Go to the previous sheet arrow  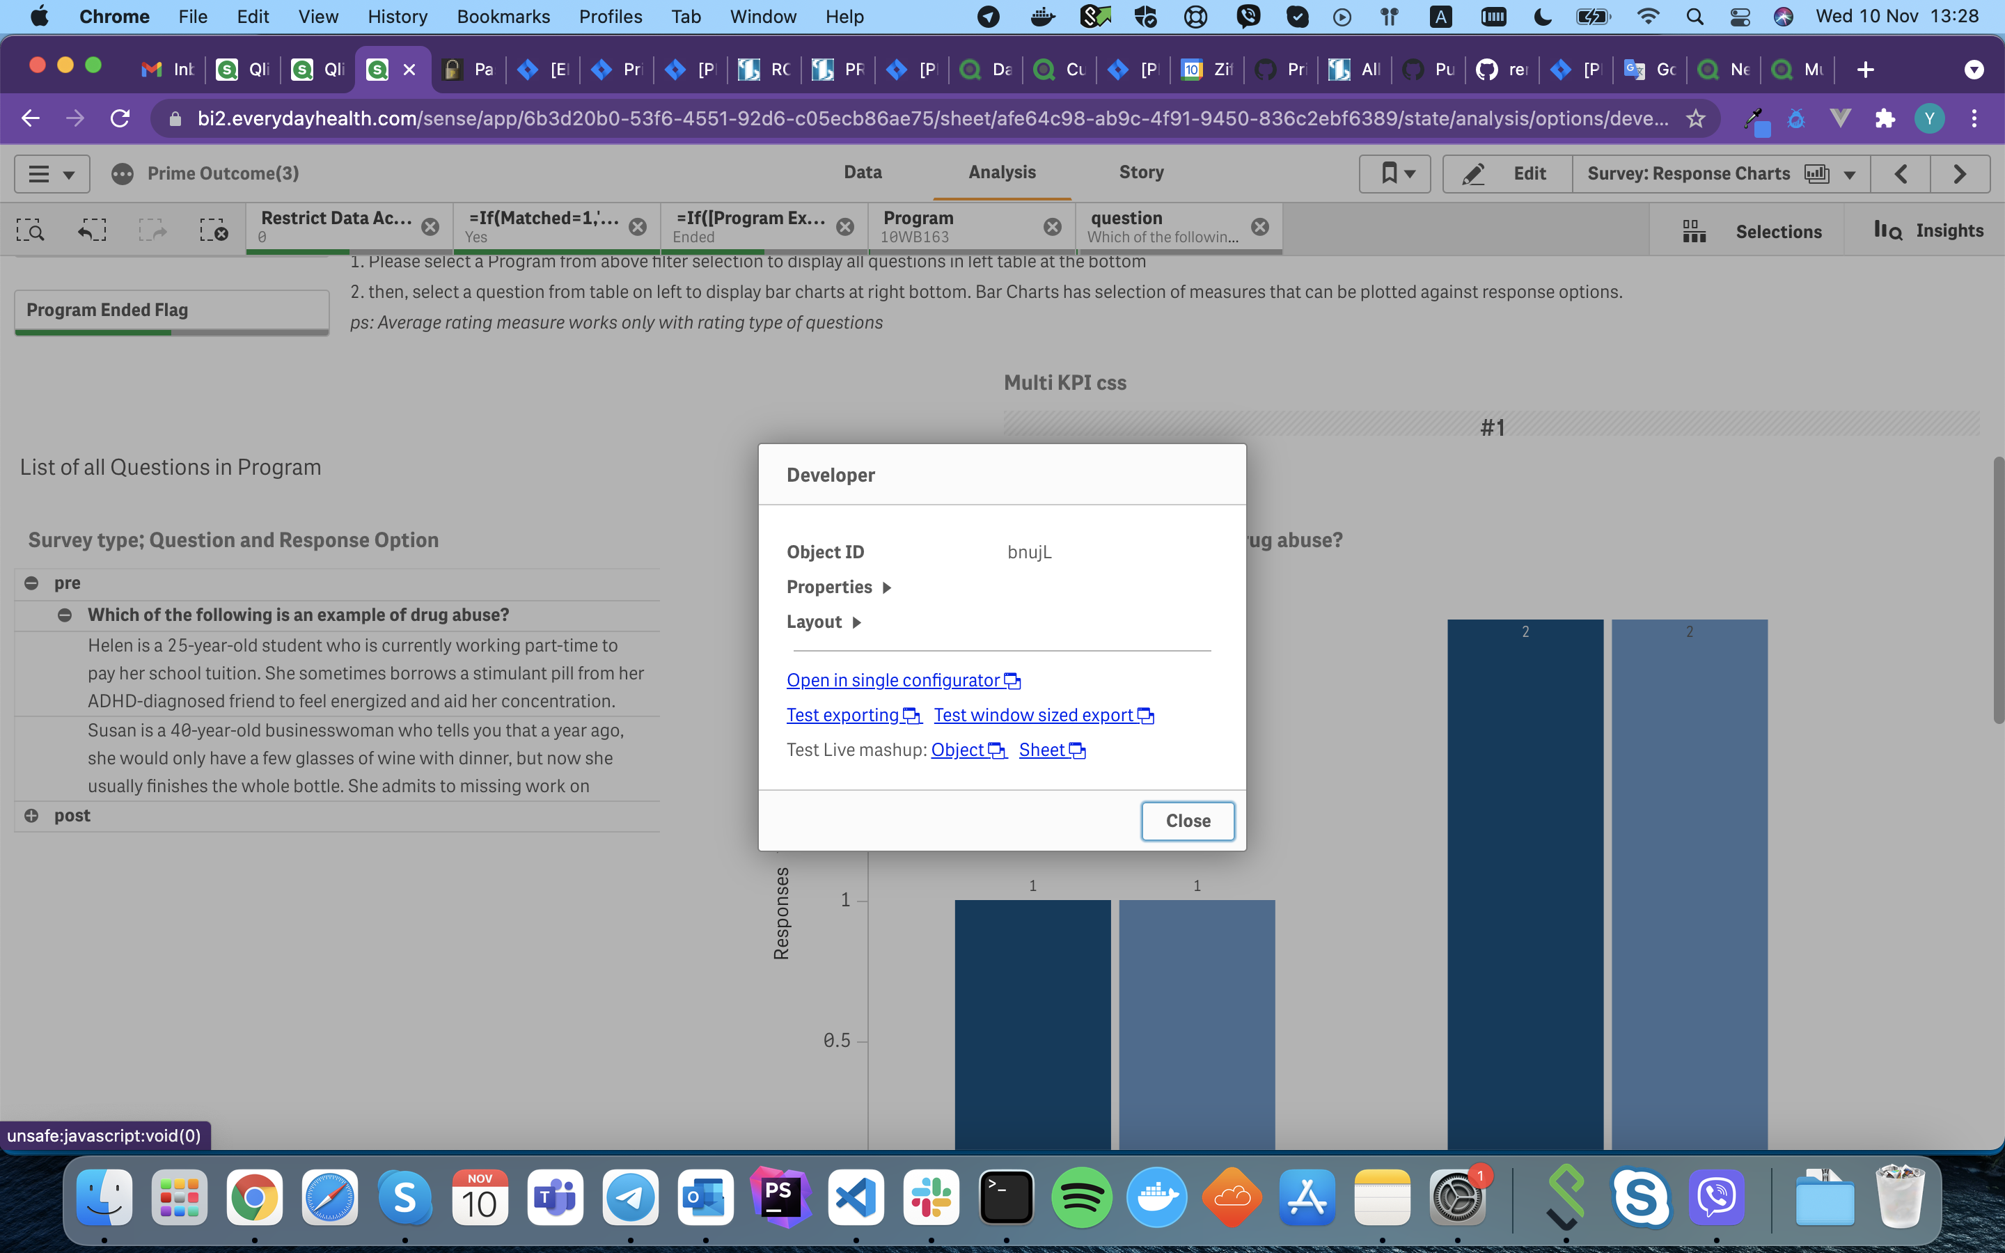click(1901, 174)
